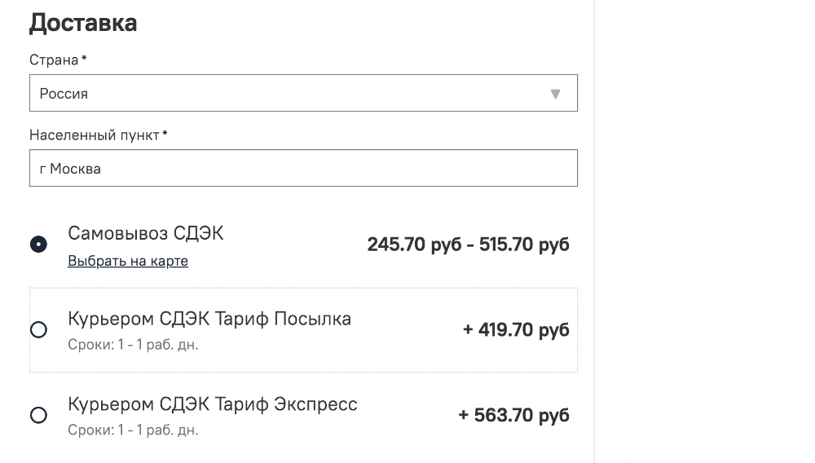Click the Сроки text under Тариф Экспресс
The image size is (815, 463).
(x=133, y=430)
